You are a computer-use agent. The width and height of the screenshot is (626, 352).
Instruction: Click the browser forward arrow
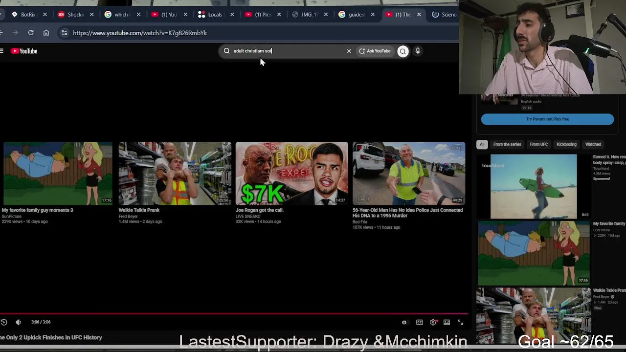point(15,33)
